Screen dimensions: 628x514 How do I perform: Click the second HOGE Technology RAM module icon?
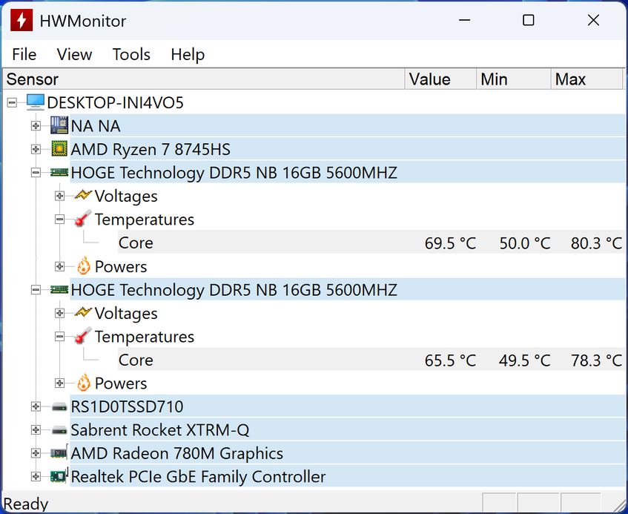[x=59, y=289]
